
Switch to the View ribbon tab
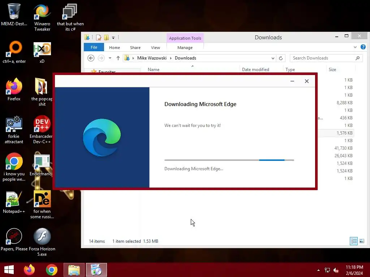[x=155, y=48]
